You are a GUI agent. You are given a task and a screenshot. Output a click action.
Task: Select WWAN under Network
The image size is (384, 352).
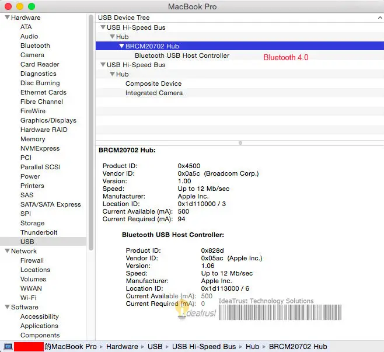pyautogui.click(x=31, y=288)
